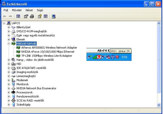Expand the Rendszereszközök branch
This screenshot has height=114, width=163.
[9, 96]
